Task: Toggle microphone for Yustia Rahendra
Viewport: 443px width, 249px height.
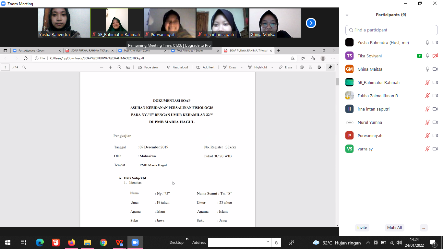Action: pos(427,42)
